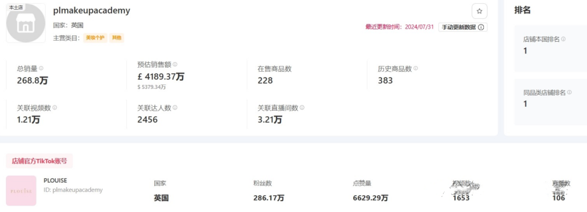Click the 国家：英国 text in header

pos(68,25)
